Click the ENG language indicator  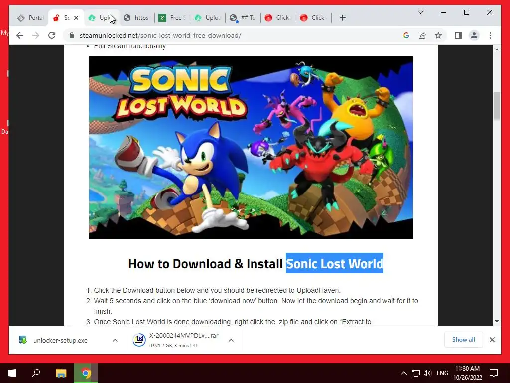(442, 373)
